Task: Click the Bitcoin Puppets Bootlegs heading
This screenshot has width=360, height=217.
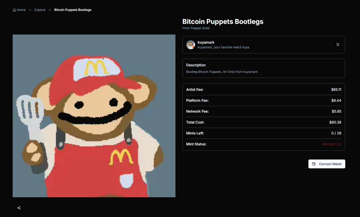Action: [223, 22]
